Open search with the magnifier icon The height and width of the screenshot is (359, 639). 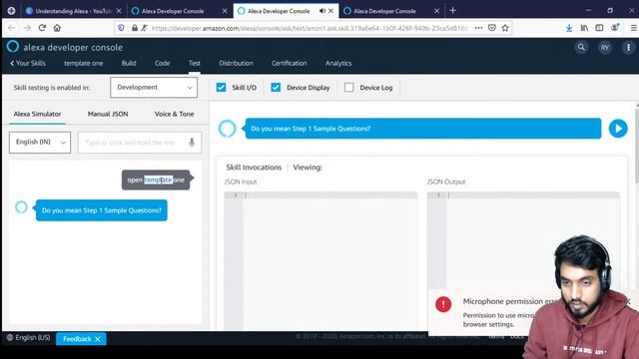(x=581, y=47)
